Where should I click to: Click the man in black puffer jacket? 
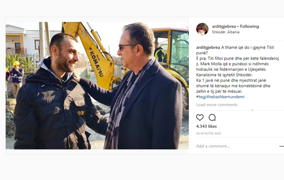(x=54, y=93)
